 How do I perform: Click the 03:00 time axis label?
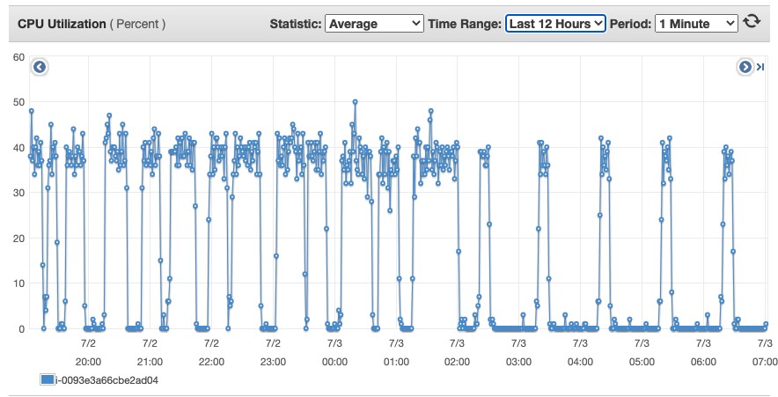(518, 362)
